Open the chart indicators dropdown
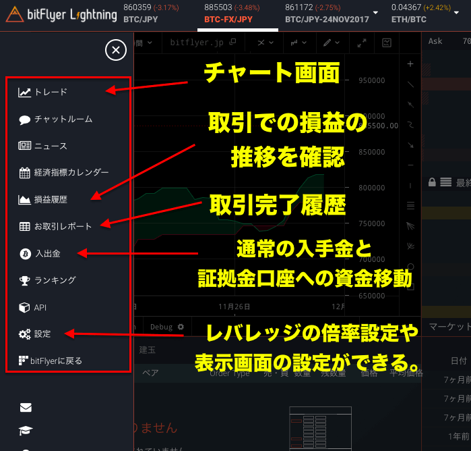Screen dimensions: 471x451 click(265, 43)
